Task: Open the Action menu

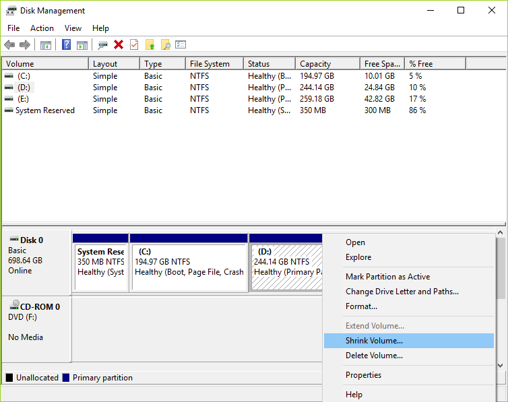Action: 42,28
